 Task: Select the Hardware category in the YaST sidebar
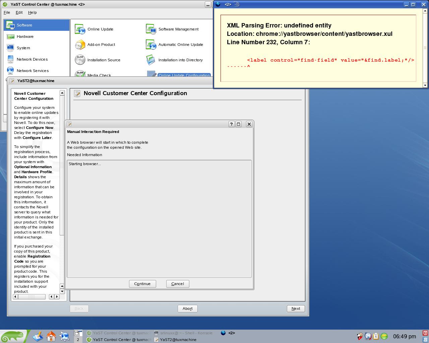pos(37,37)
